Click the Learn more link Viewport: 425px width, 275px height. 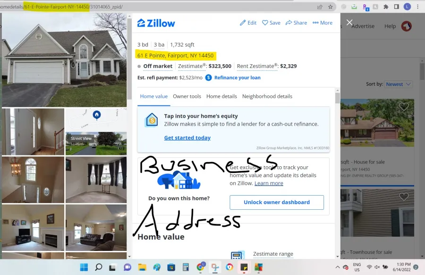(x=269, y=183)
